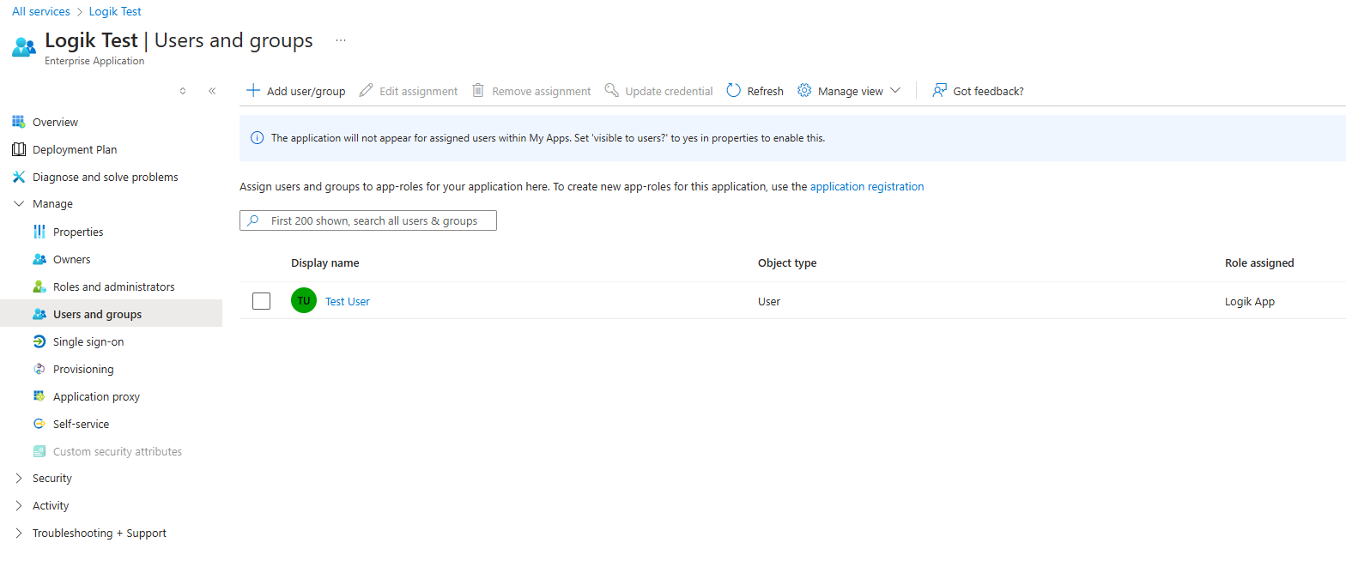
Task: Expand the Security section
Action: 19,479
